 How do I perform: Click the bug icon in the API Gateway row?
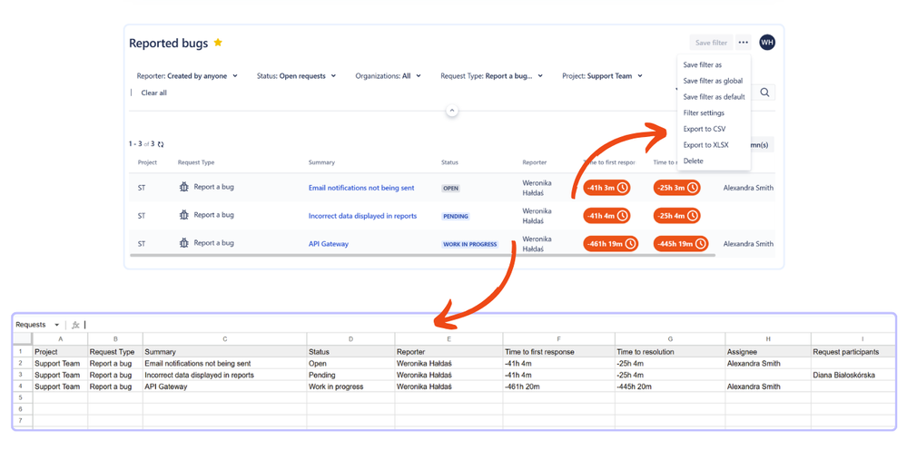[x=184, y=243]
